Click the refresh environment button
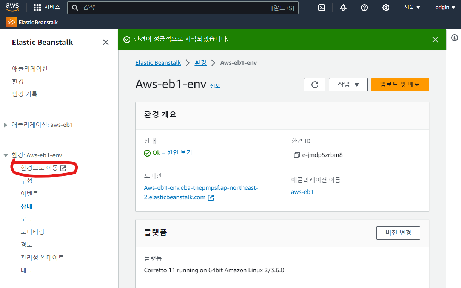 [x=315, y=85]
